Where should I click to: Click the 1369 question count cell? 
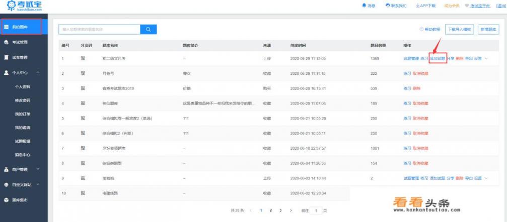(375, 59)
